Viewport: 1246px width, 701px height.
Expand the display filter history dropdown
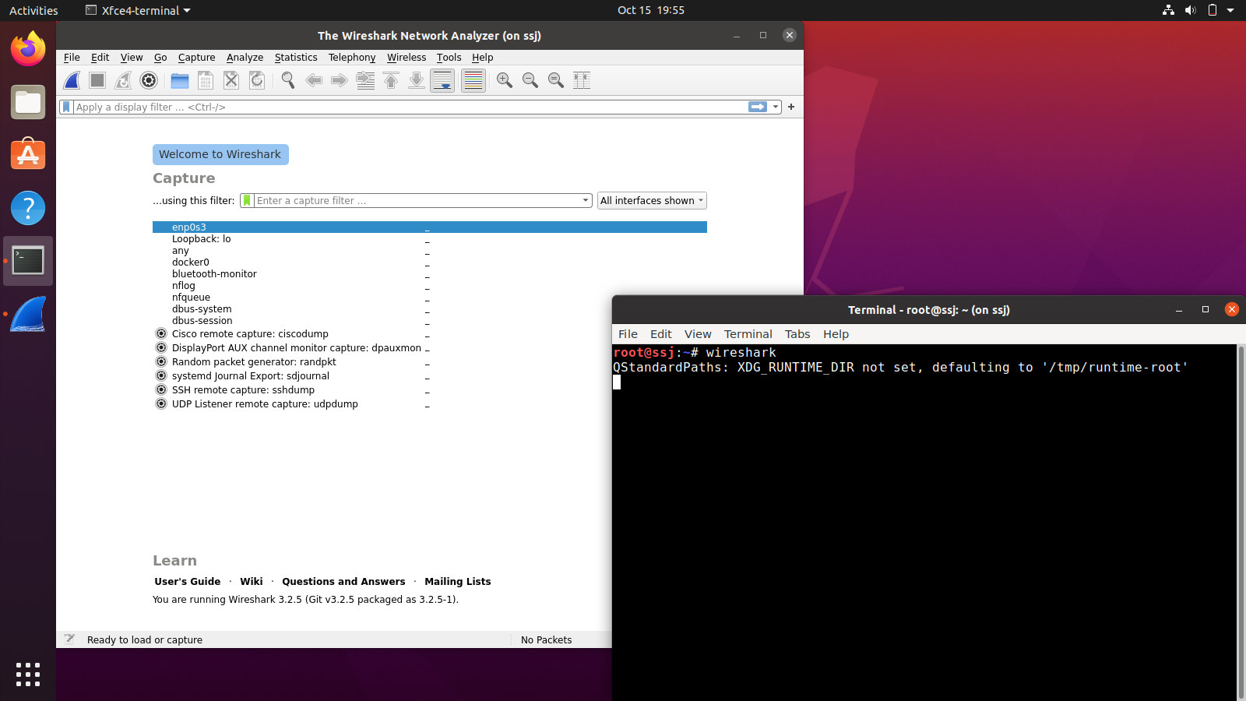pos(776,107)
